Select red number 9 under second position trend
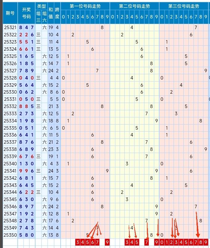Screen dimensions: 210x248 pos(157,242)
